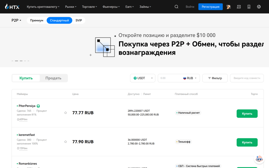Select the Стандартный tab

[x=59, y=20]
